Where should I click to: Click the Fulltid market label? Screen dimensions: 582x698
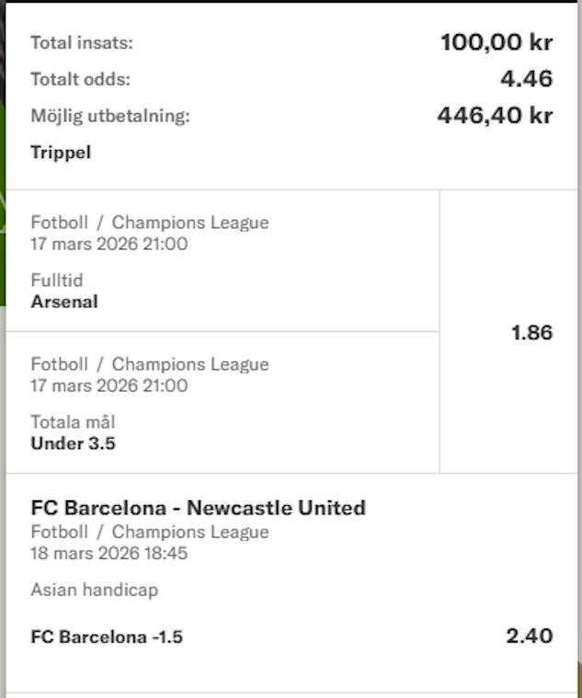(x=56, y=281)
